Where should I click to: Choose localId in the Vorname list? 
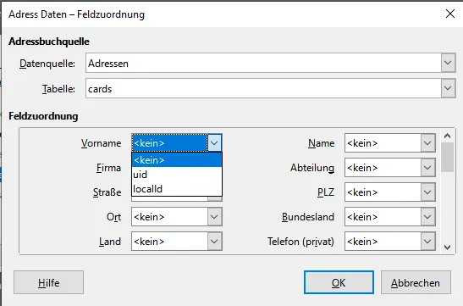[x=177, y=189]
